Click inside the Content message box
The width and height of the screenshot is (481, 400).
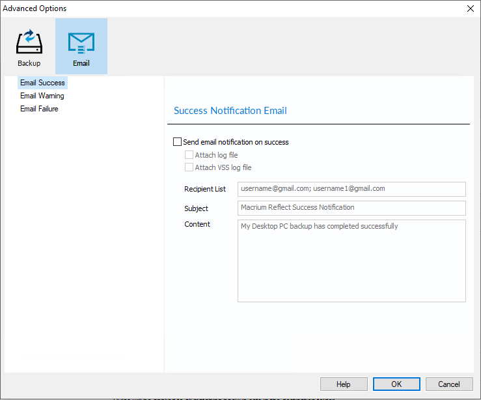(x=351, y=261)
